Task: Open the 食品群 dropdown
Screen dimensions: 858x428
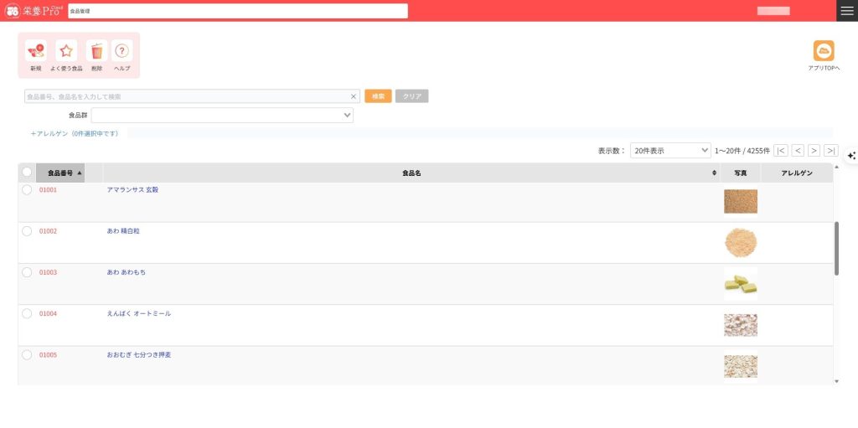Action: (x=222, y=116)
